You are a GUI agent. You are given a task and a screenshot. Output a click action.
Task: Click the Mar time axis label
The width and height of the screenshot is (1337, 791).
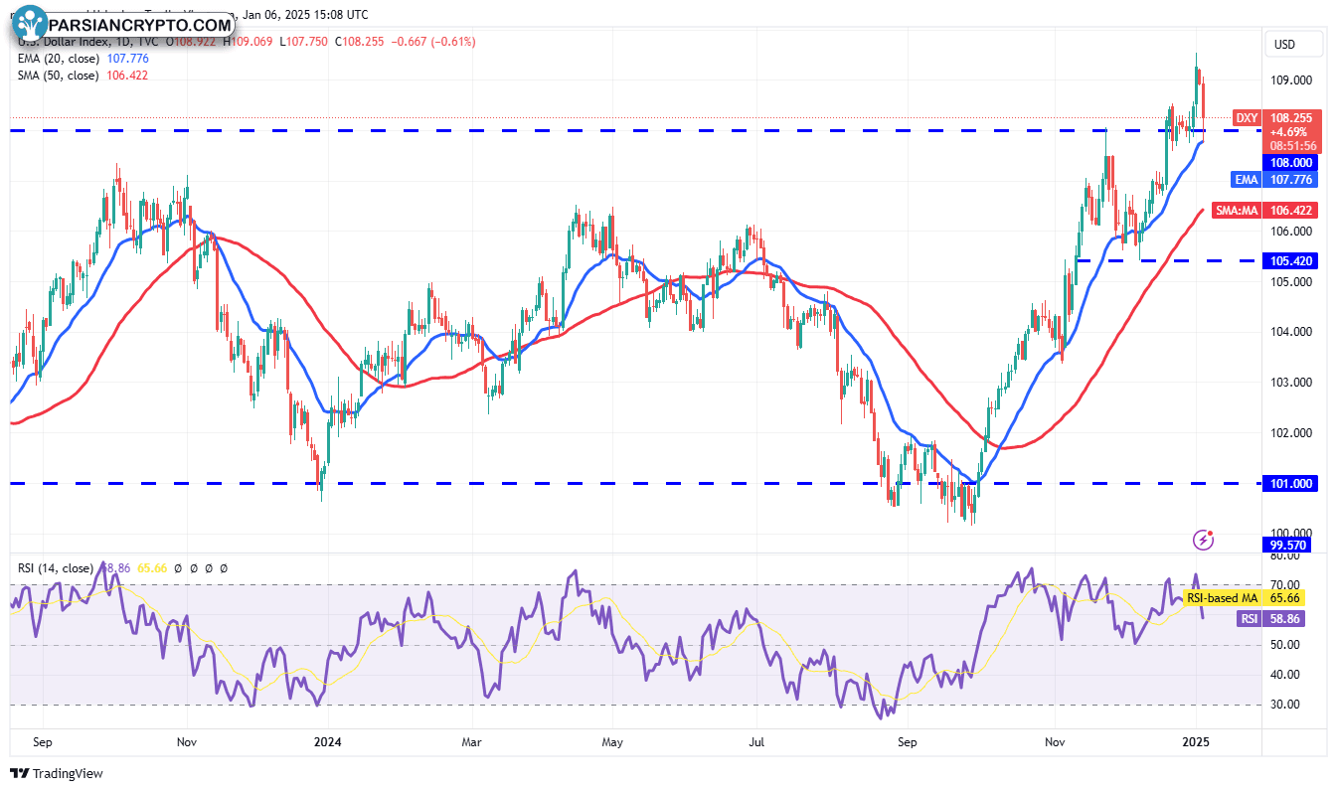472,741
